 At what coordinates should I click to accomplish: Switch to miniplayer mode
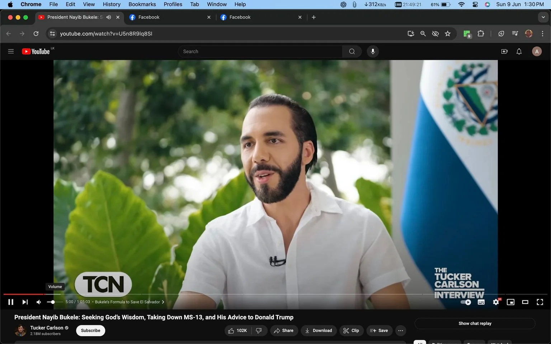coord(510,302)
